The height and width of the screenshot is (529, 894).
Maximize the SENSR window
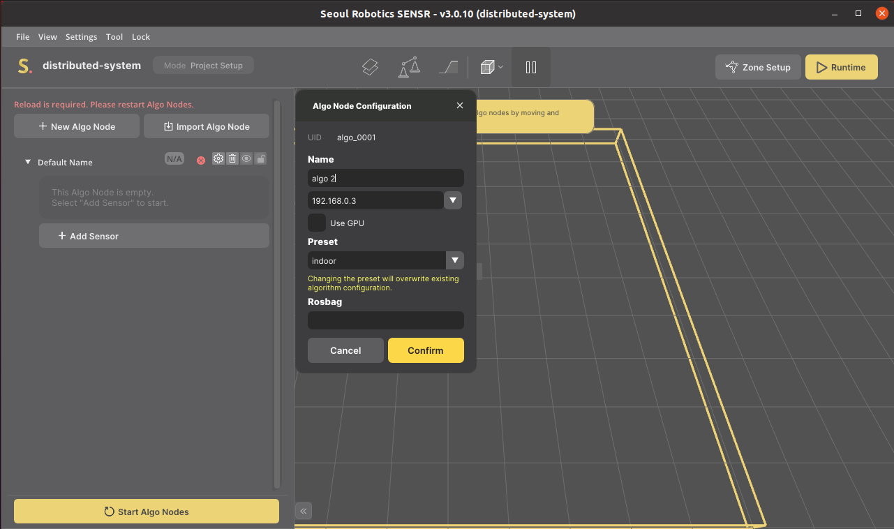pyautogui.click(x=858, y=13)
